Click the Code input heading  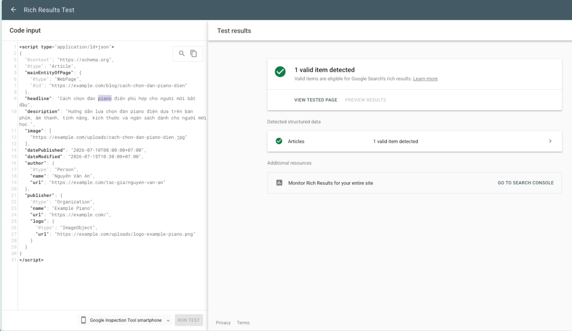[x=25, y=30]
